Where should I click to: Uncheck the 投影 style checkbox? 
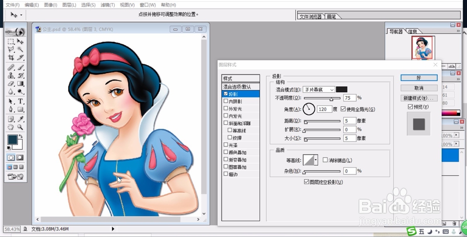(x=226, y=94)
